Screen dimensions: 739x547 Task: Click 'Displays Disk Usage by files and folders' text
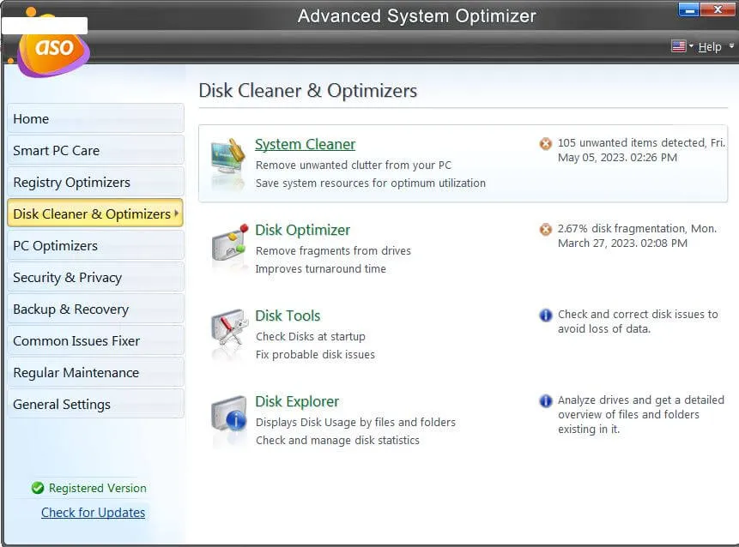[x=355, y=422]
